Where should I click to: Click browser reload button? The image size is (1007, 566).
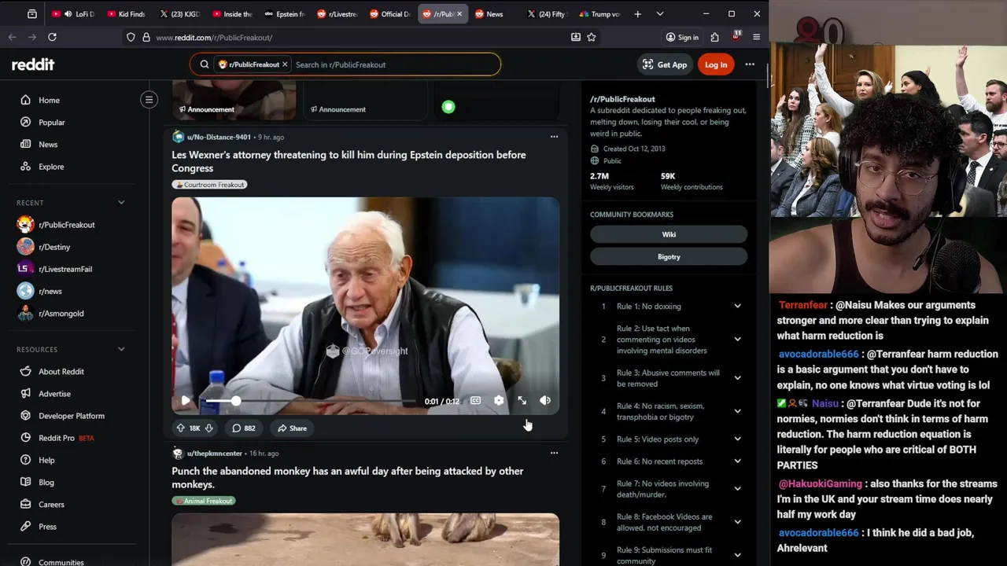[52, 37]
